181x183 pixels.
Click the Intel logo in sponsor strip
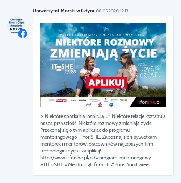pos(88,105)
